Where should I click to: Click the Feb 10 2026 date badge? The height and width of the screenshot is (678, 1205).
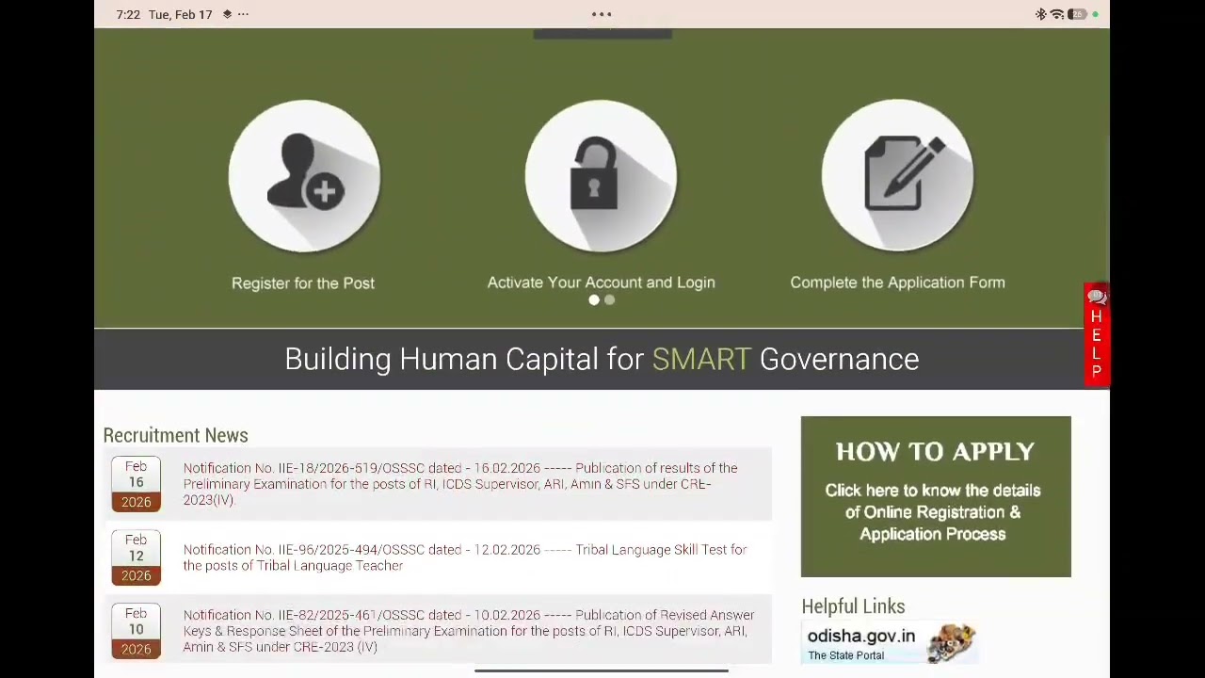point(137,631)
